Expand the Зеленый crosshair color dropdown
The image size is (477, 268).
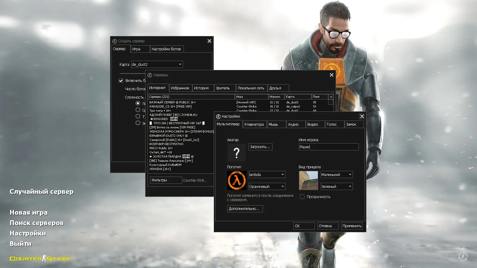click(x=337, y=187)
